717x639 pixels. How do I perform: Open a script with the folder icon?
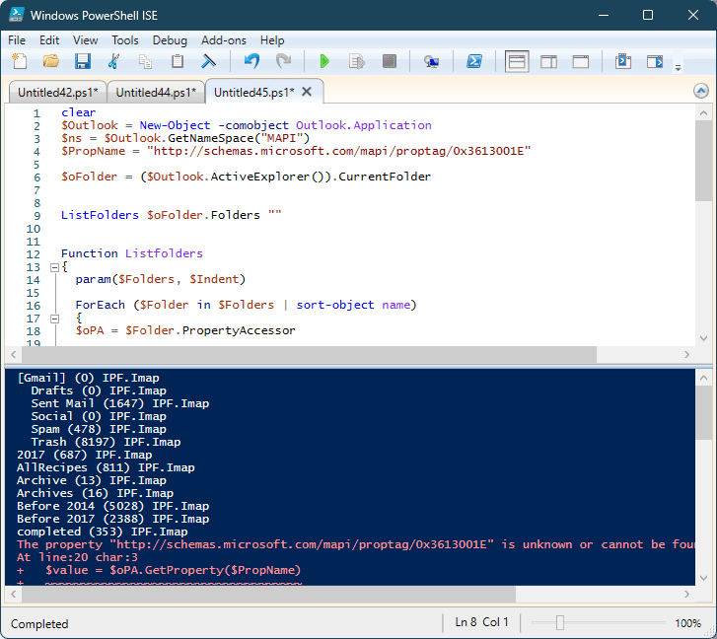[51, 62]
